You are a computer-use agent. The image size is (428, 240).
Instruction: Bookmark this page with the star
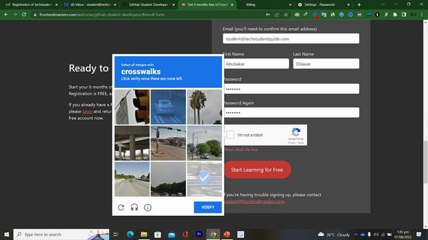pyautogui.click(x=286, y=15)
